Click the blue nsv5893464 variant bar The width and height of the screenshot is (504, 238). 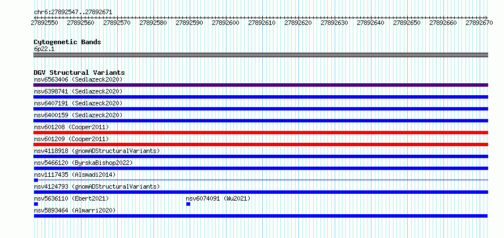(260, 216)
